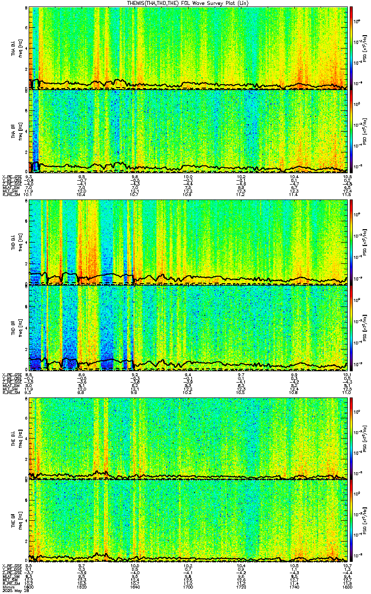Click the X_RE_GSE row label under THA panels
The width and height of the screenshot is (371, 594).
(x=11, y=177)
